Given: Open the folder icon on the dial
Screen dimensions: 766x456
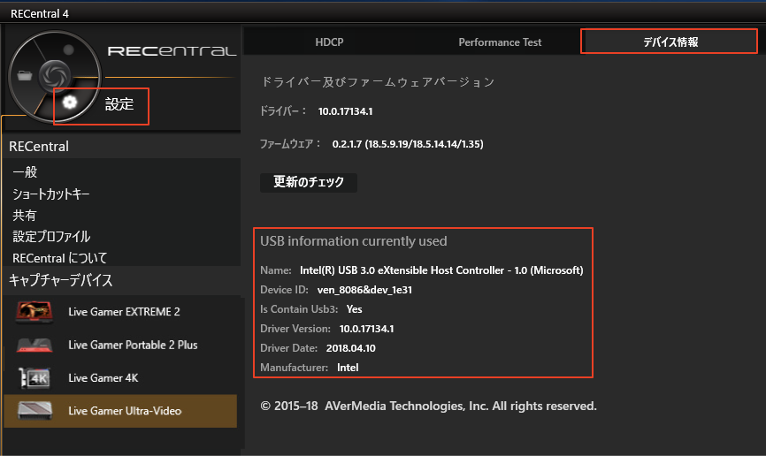Looking at the screenshot, I should tap(25, 76).
